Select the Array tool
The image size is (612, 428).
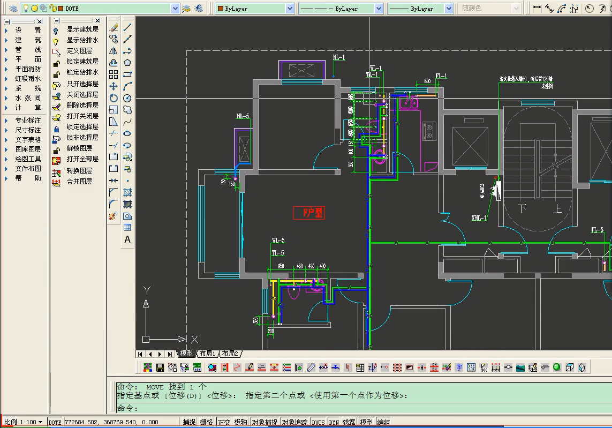[x=114, y=74]
